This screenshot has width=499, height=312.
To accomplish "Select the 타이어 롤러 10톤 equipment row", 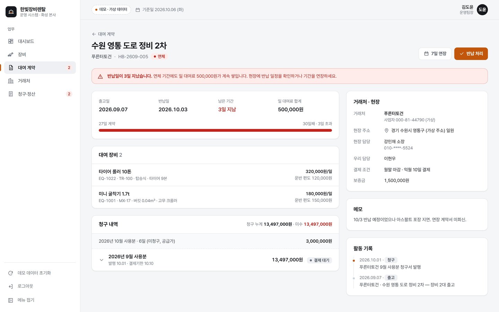I will 215,175.
